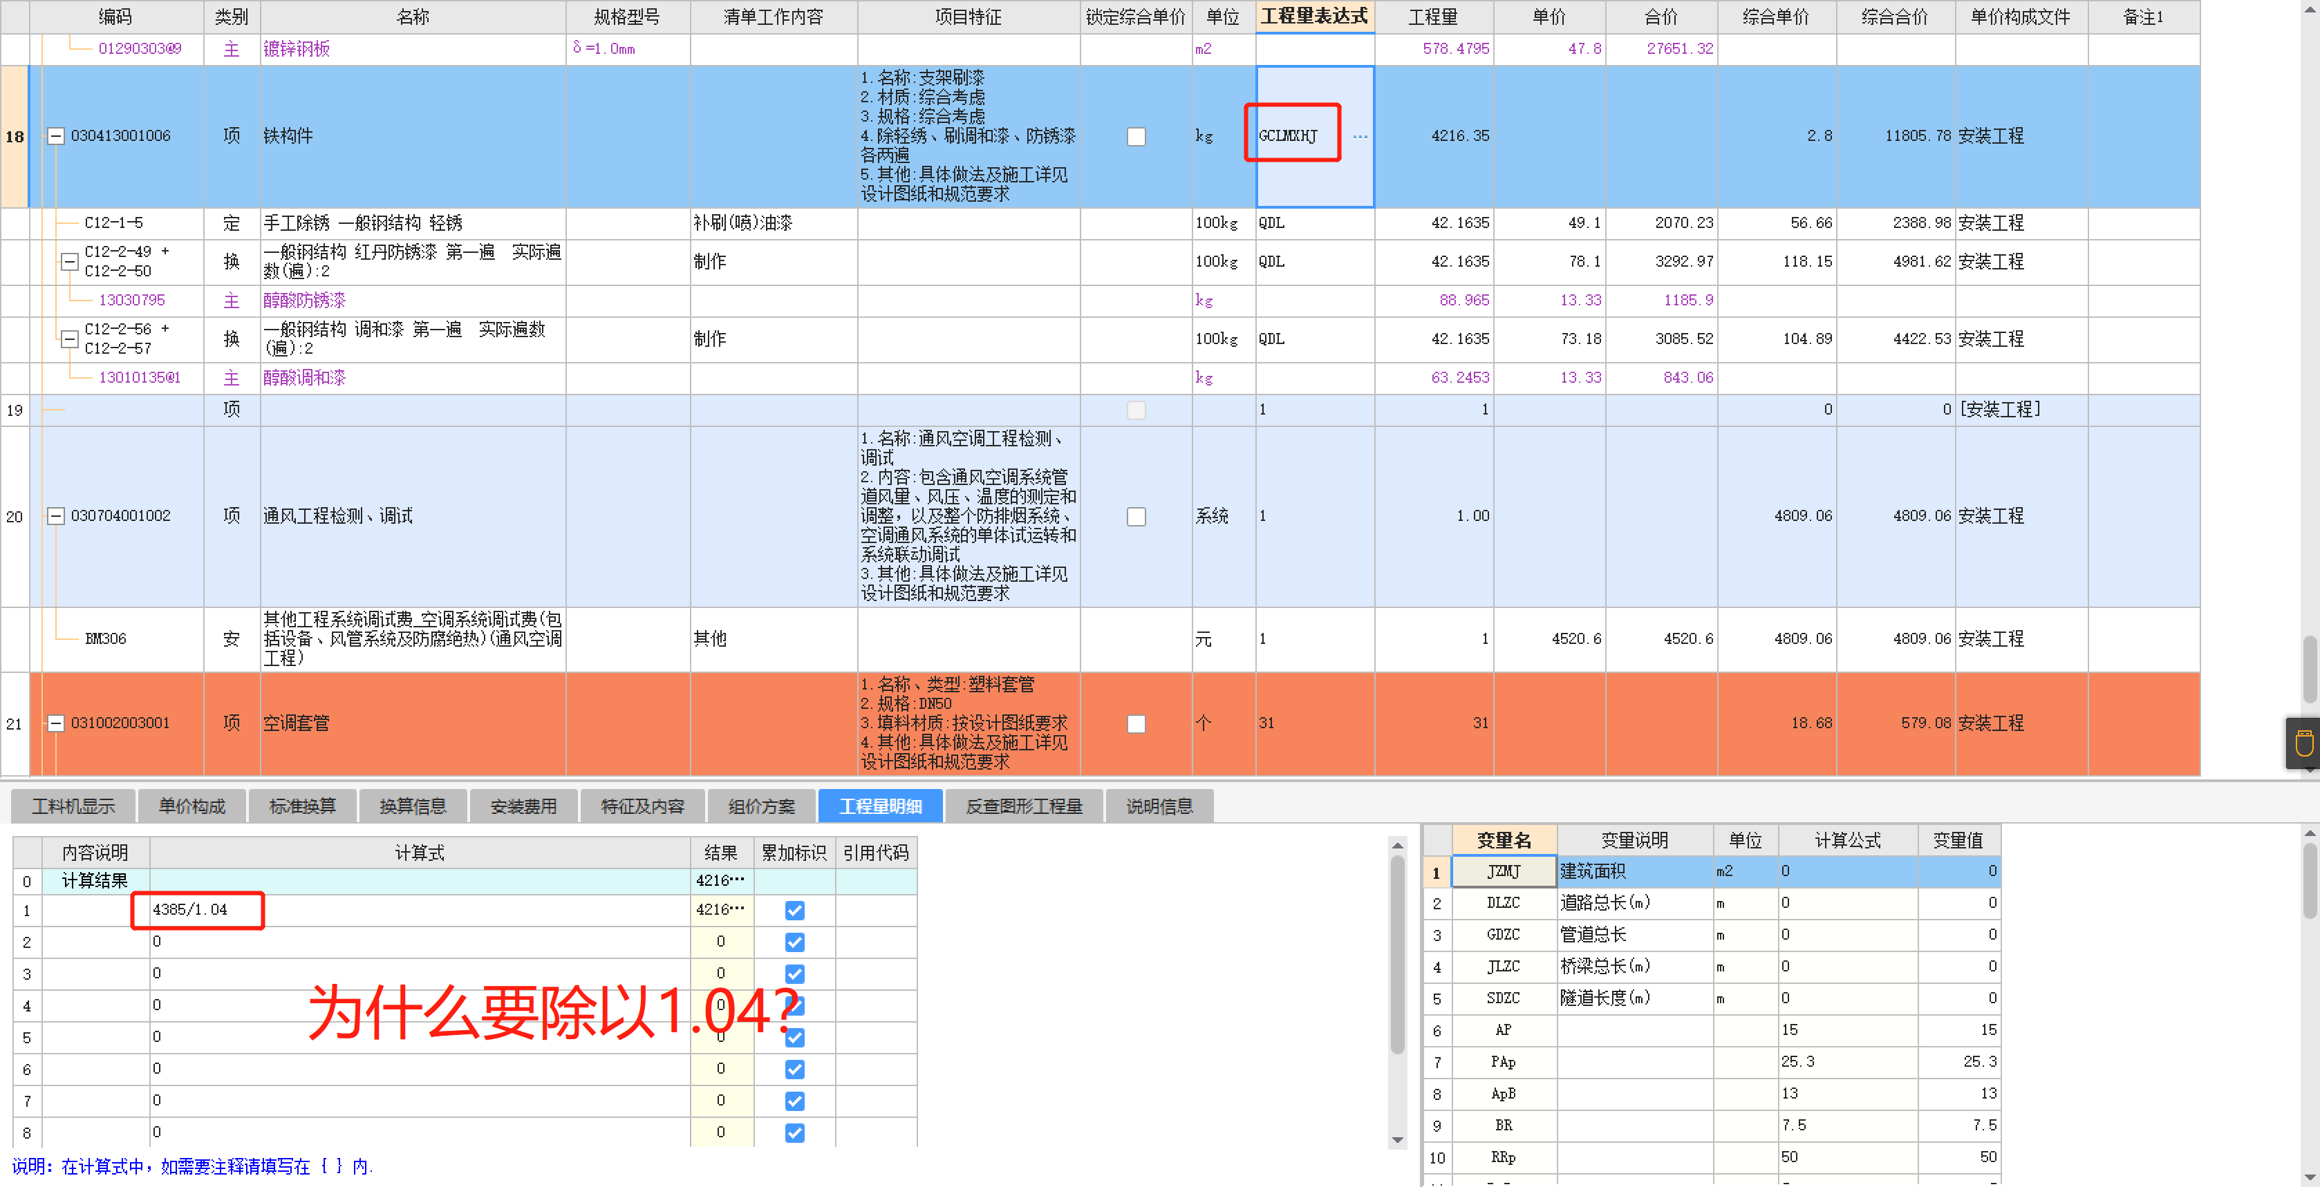
Task: Select variable row SDZC 隧道长度(m)
Action: (x=1712, y=998)
